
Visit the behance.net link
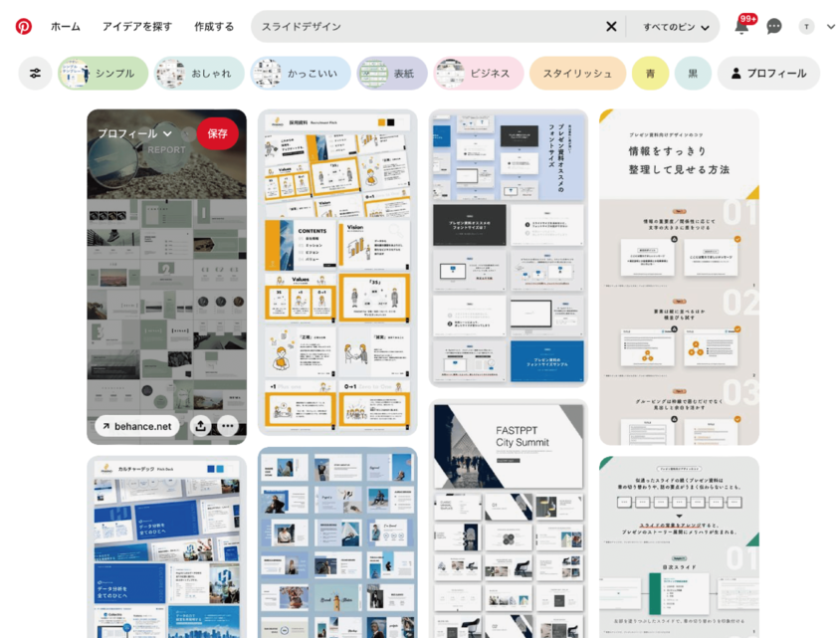(136, 426)
